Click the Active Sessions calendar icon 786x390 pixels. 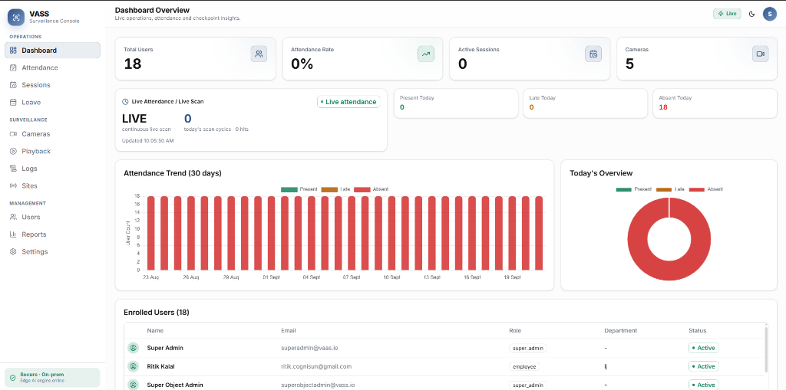coord(593,54)
